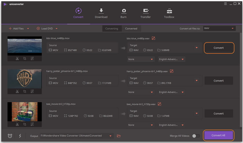
Task: Open the Convert section in top bar
Action: (x=78, y=13)
